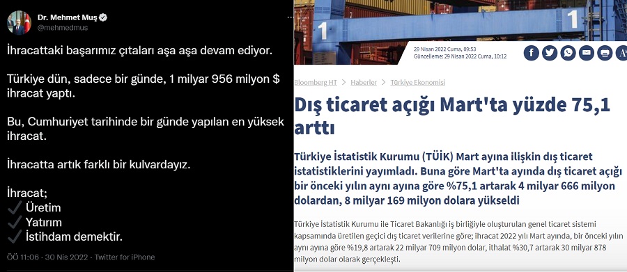The height and width of the screenshot is (272, 627).
Task: Change the article font size icon
Action: pyautogui.click(x=621, y=53)
